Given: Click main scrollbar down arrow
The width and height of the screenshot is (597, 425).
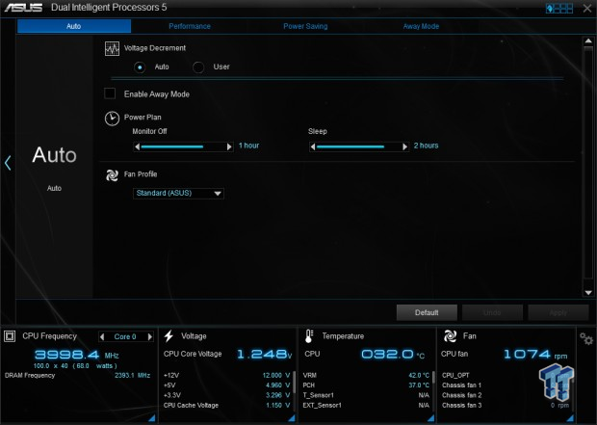Looking at the screenshot, I should click(588, 293).
